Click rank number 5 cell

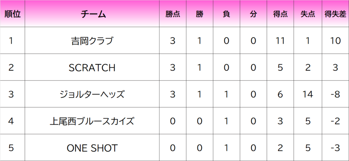13,148
